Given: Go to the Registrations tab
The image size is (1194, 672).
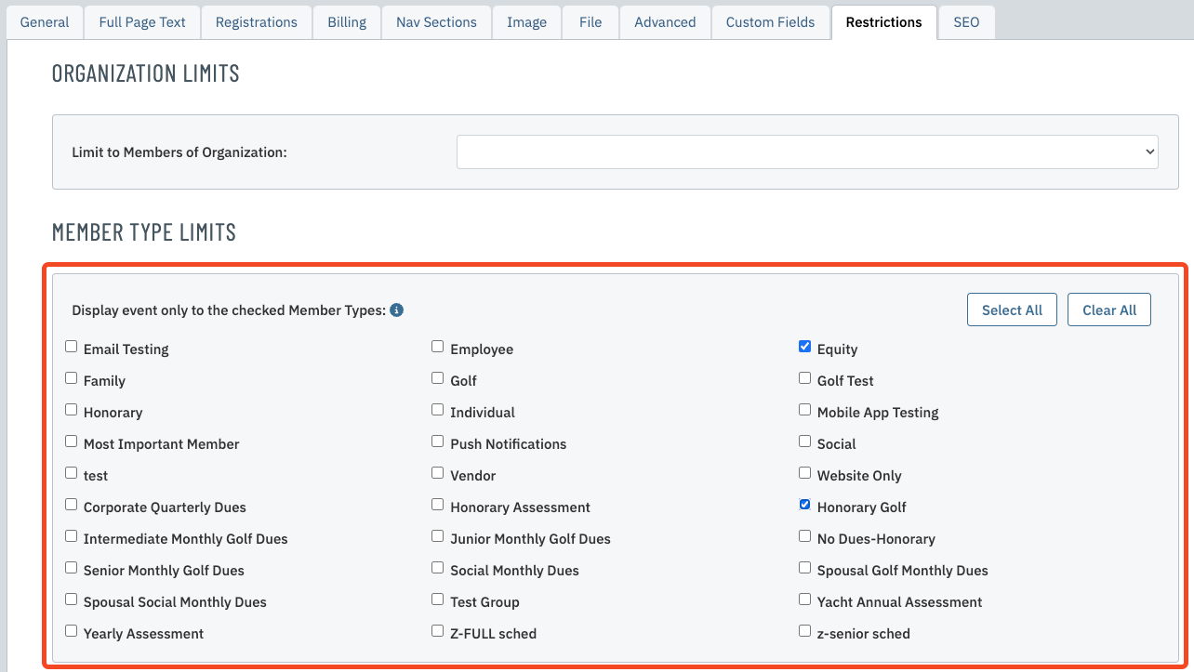Looking at the screenshot, I should (257, 22).
